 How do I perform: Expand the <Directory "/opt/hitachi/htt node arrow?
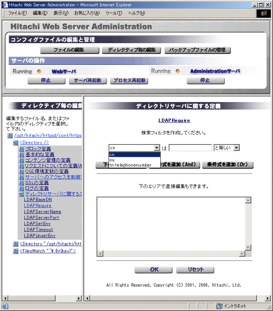point(15,244)
